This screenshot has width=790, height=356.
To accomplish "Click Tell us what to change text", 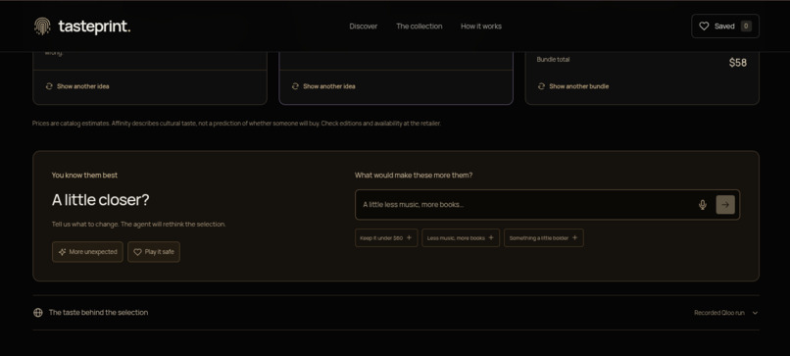I will coord(138,224).
